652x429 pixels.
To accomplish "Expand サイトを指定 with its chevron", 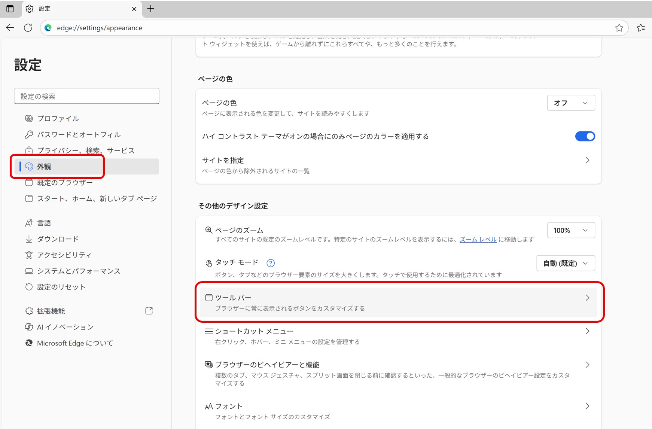I will 587,160.
